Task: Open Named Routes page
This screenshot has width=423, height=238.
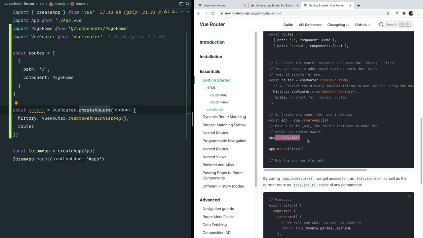Action: point(215,149)
